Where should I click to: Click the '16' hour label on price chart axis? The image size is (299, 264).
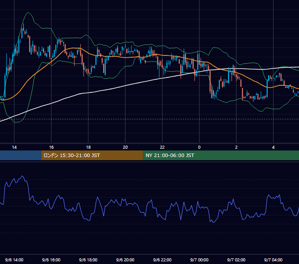51,147
